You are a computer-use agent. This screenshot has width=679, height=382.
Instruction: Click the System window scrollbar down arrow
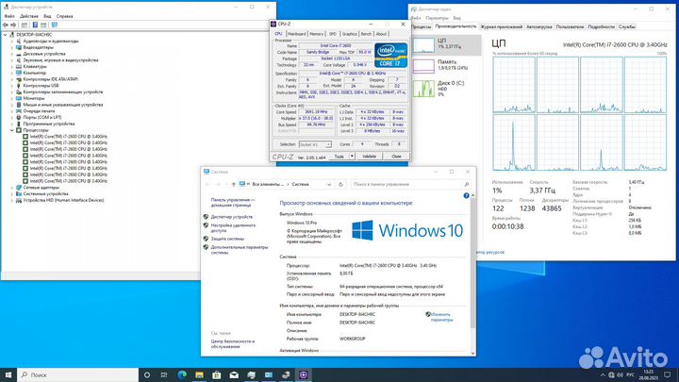472,353
